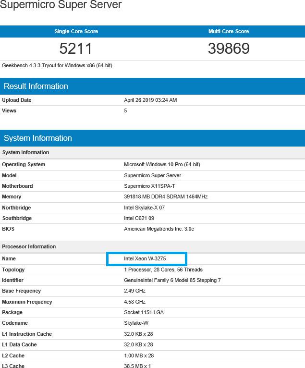Click GenuineIntel Family 6 Model 85 value

[x=172, y=280]
